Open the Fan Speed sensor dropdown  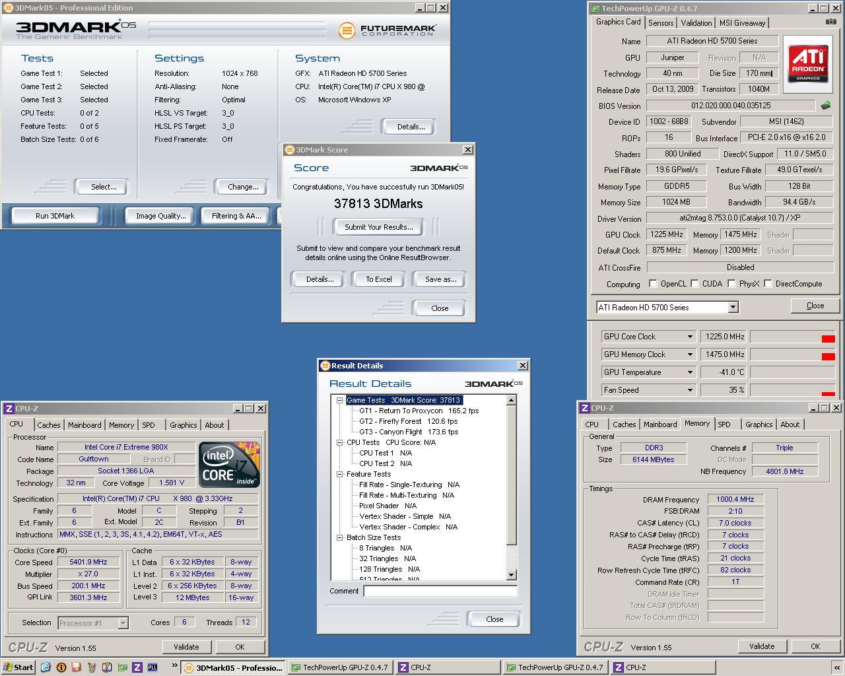tap(690, 390)
